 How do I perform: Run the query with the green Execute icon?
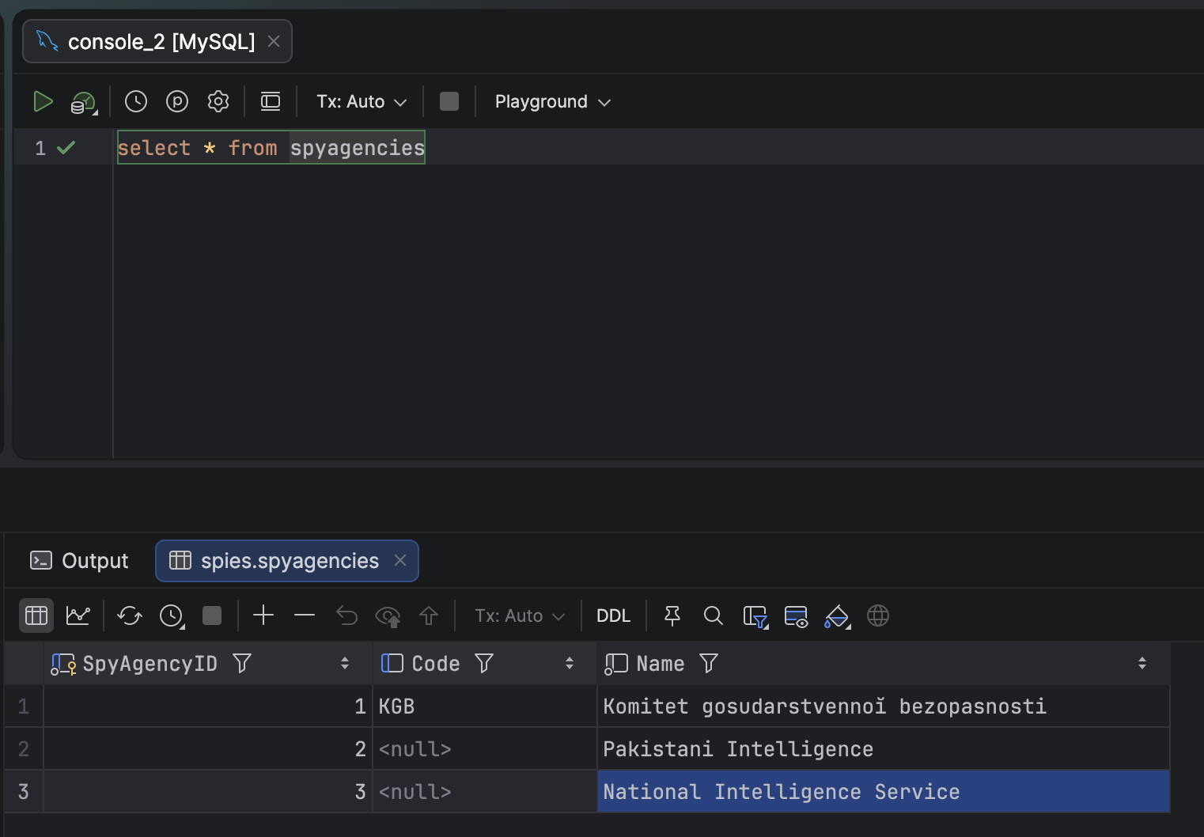tap(43, 101)
